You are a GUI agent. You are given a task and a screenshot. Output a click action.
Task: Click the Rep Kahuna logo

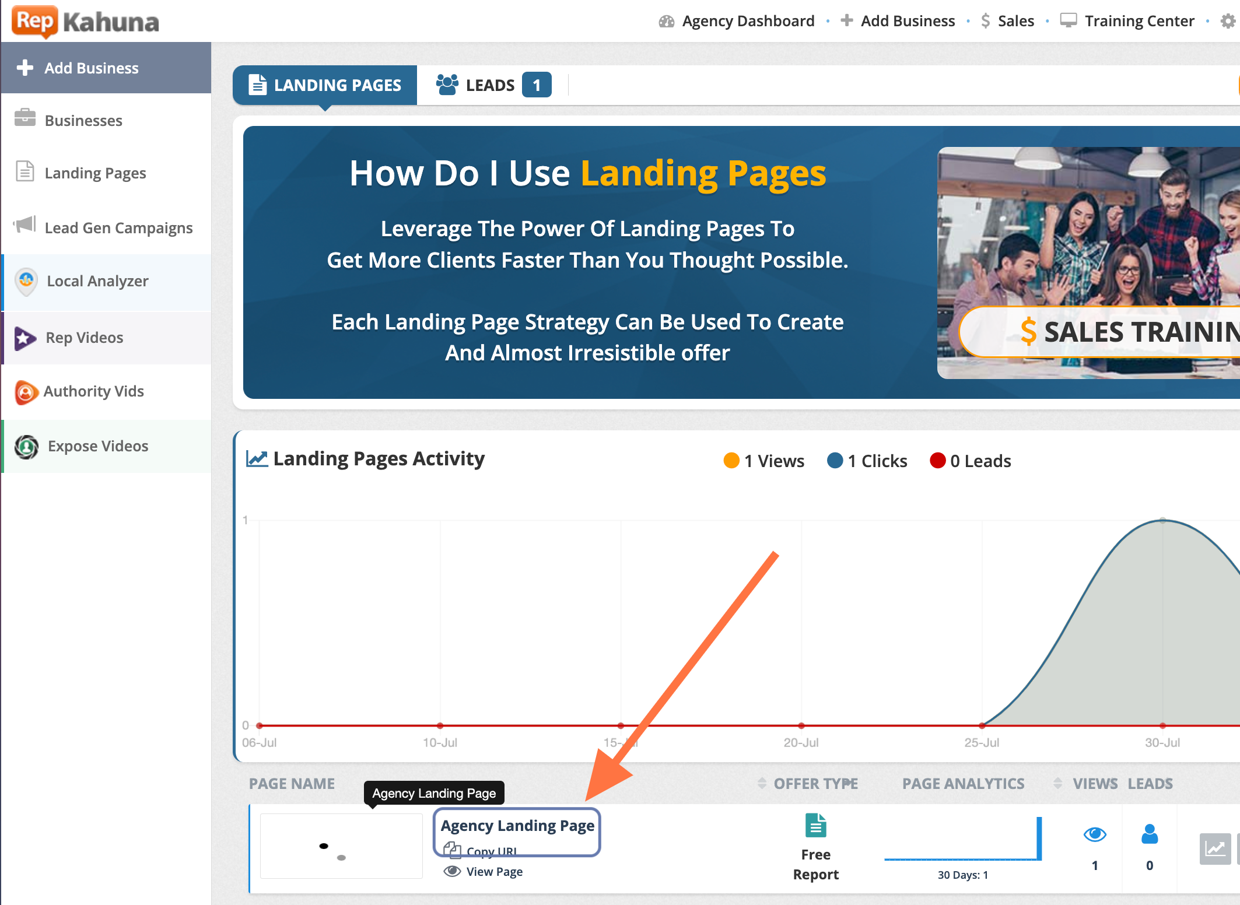coord(85,22)
